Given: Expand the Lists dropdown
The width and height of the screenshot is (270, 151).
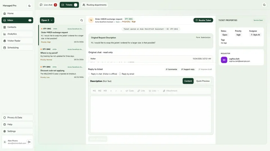Looking at the screenshot, I should 154,91.
